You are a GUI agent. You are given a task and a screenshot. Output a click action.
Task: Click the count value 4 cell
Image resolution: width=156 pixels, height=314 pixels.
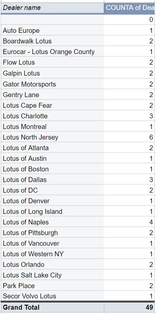click(130, 222)
